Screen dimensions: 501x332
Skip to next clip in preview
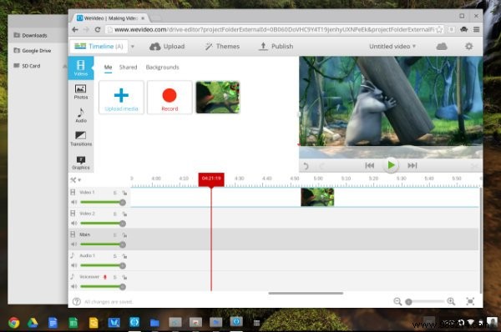[412, 165]
